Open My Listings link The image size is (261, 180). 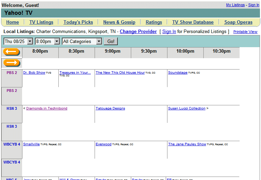click(x=235, y=5)
